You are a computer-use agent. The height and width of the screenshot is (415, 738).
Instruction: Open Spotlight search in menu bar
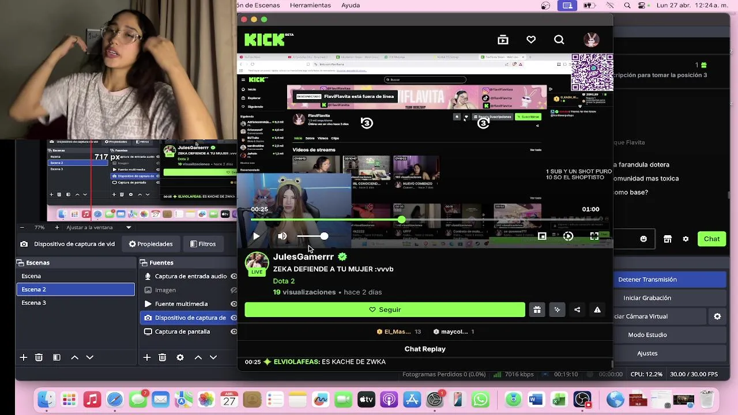coord(628,5)
